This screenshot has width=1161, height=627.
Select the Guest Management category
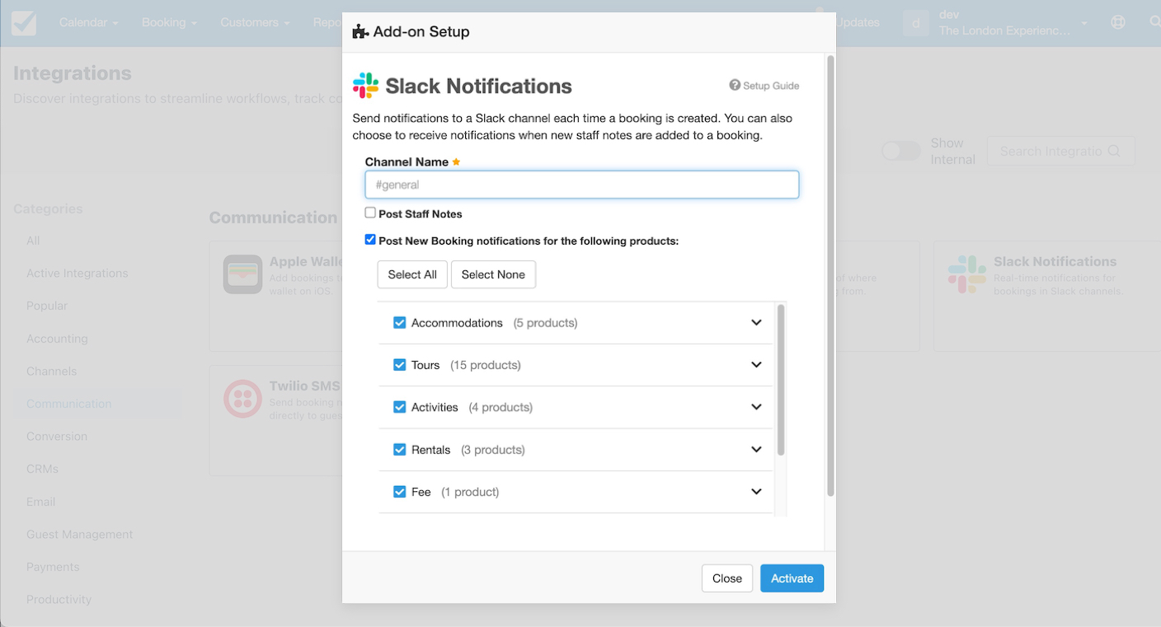tap(79, 535)
